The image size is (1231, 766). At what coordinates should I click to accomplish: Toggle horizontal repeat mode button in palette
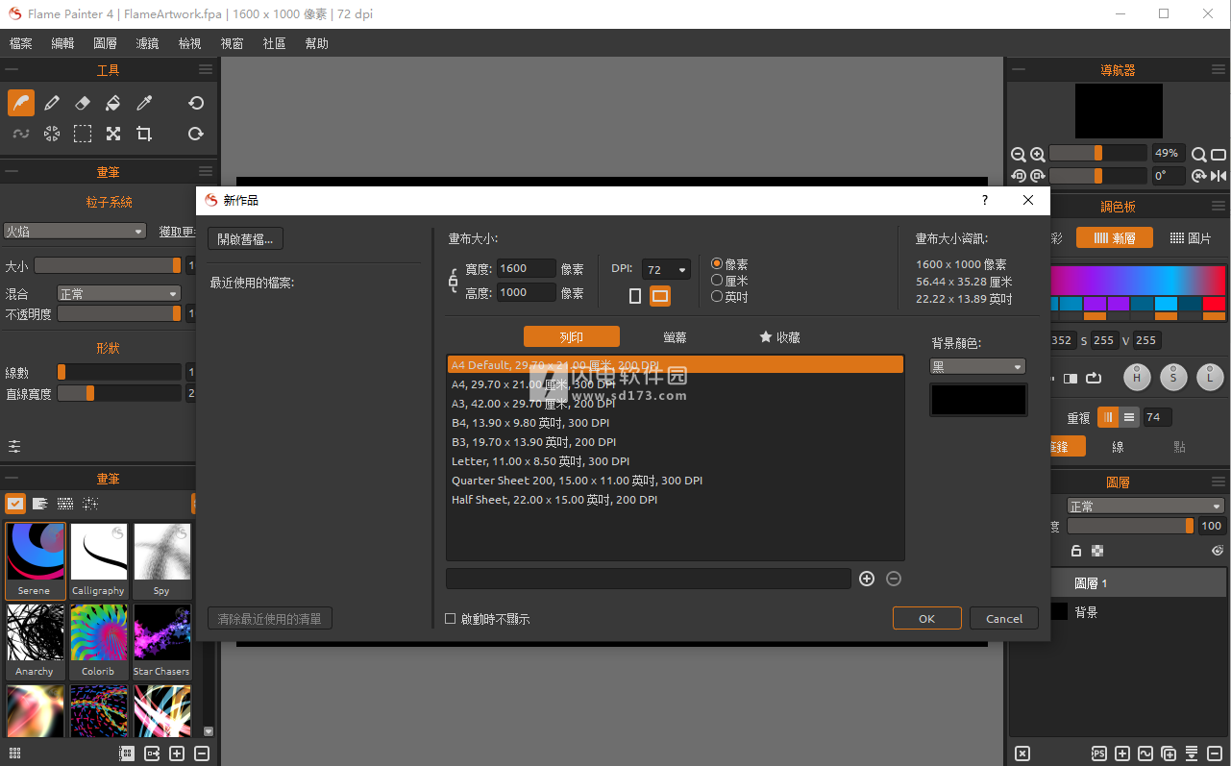(x=1129, y=417)
